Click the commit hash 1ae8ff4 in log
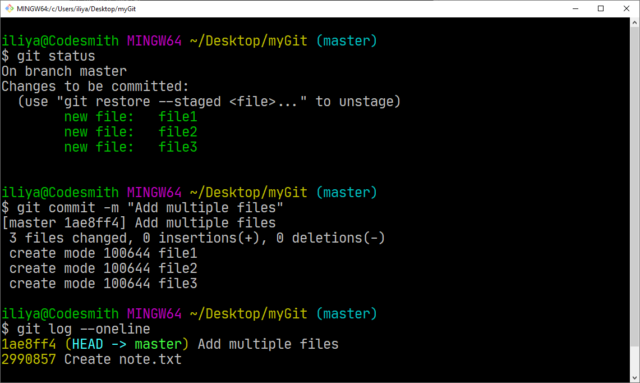 click(29, 344)
